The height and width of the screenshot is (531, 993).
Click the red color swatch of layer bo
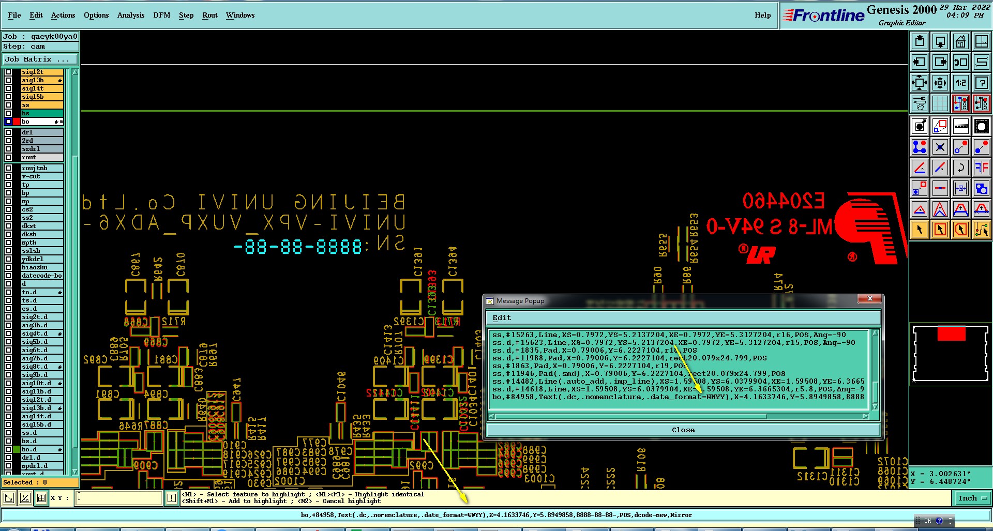point(17,122)
